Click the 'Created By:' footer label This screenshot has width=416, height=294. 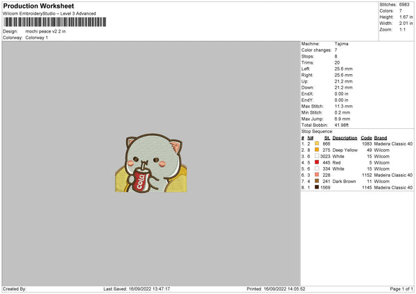click(15, 289)
